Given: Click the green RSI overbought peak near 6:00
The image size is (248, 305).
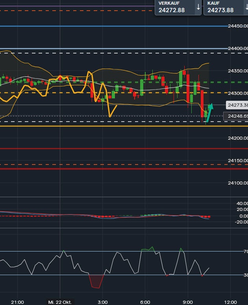Looking at the screenshot, I should pyautogui.click(x=148, y=249).
